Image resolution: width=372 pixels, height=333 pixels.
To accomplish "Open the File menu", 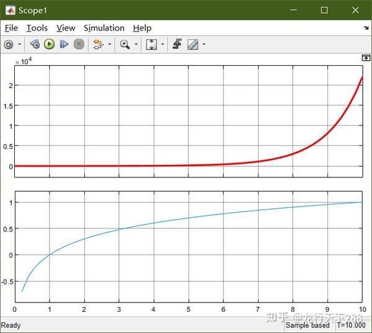I will click(x=11, y=28).
